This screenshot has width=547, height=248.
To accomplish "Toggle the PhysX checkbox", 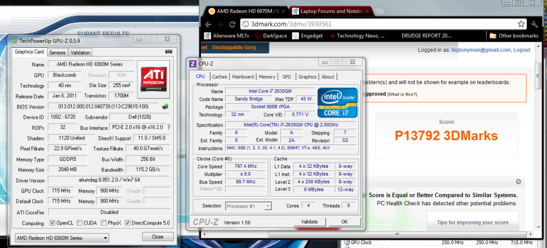I will pyautogui.click(x=104, y=223).
